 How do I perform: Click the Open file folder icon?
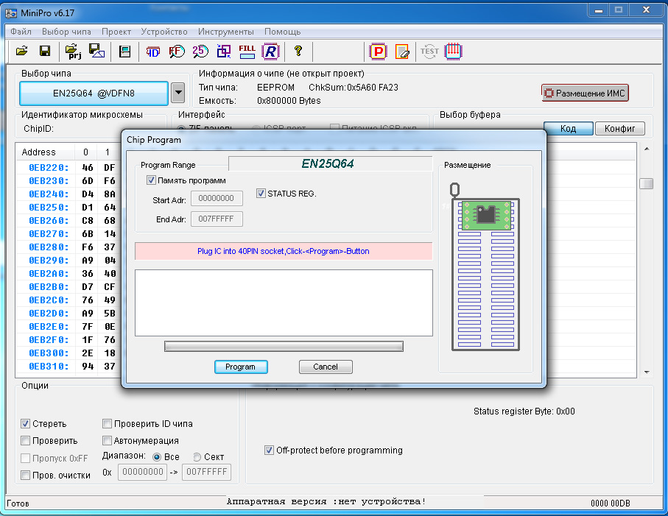(x=22, y=51)
